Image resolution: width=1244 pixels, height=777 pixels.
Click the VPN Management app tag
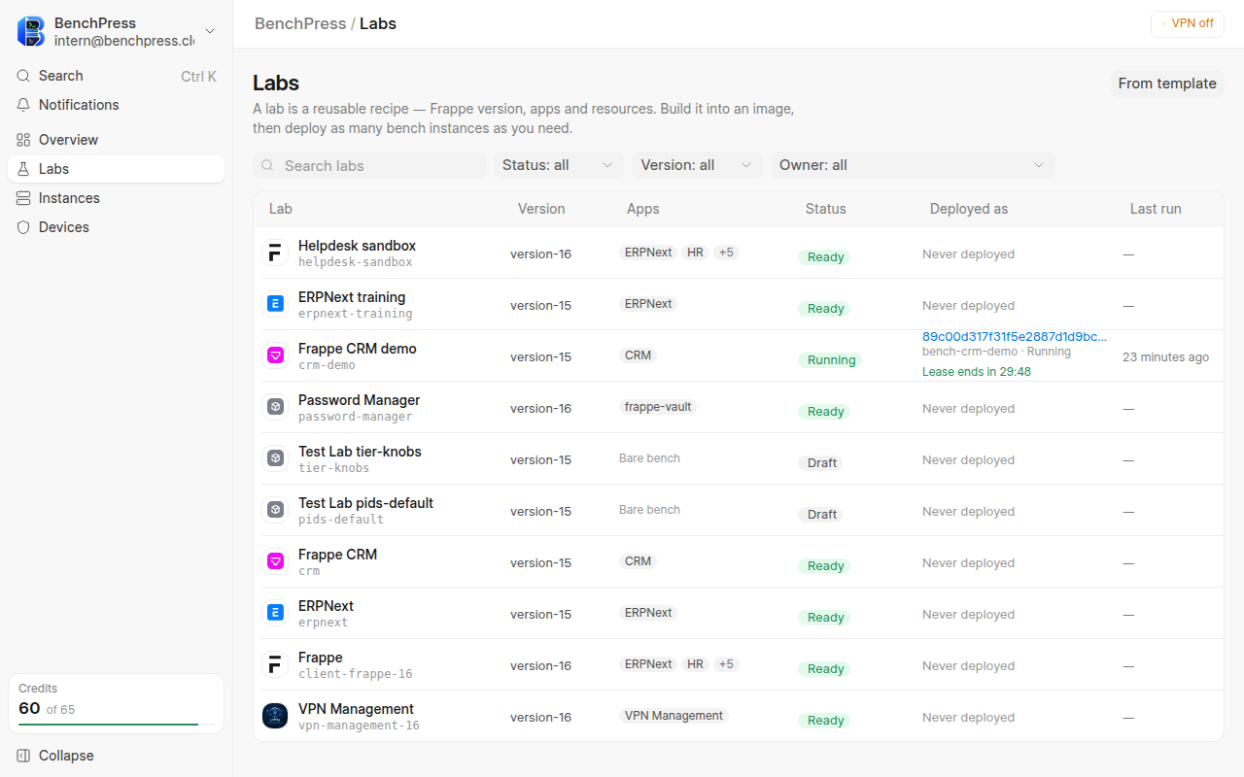674,716
